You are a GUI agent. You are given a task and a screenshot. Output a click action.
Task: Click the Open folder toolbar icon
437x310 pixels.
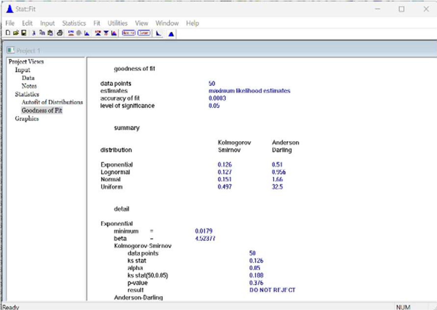tap(16, 33)
